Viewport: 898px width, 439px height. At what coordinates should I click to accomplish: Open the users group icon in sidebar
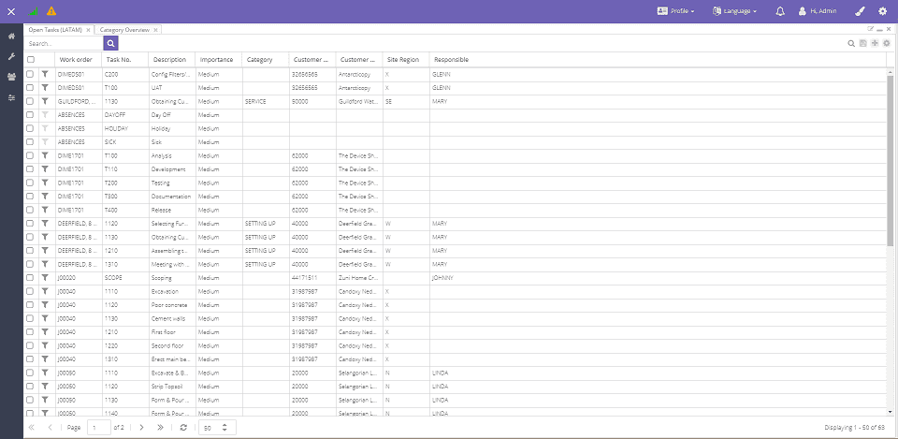[x=11, y=78]
